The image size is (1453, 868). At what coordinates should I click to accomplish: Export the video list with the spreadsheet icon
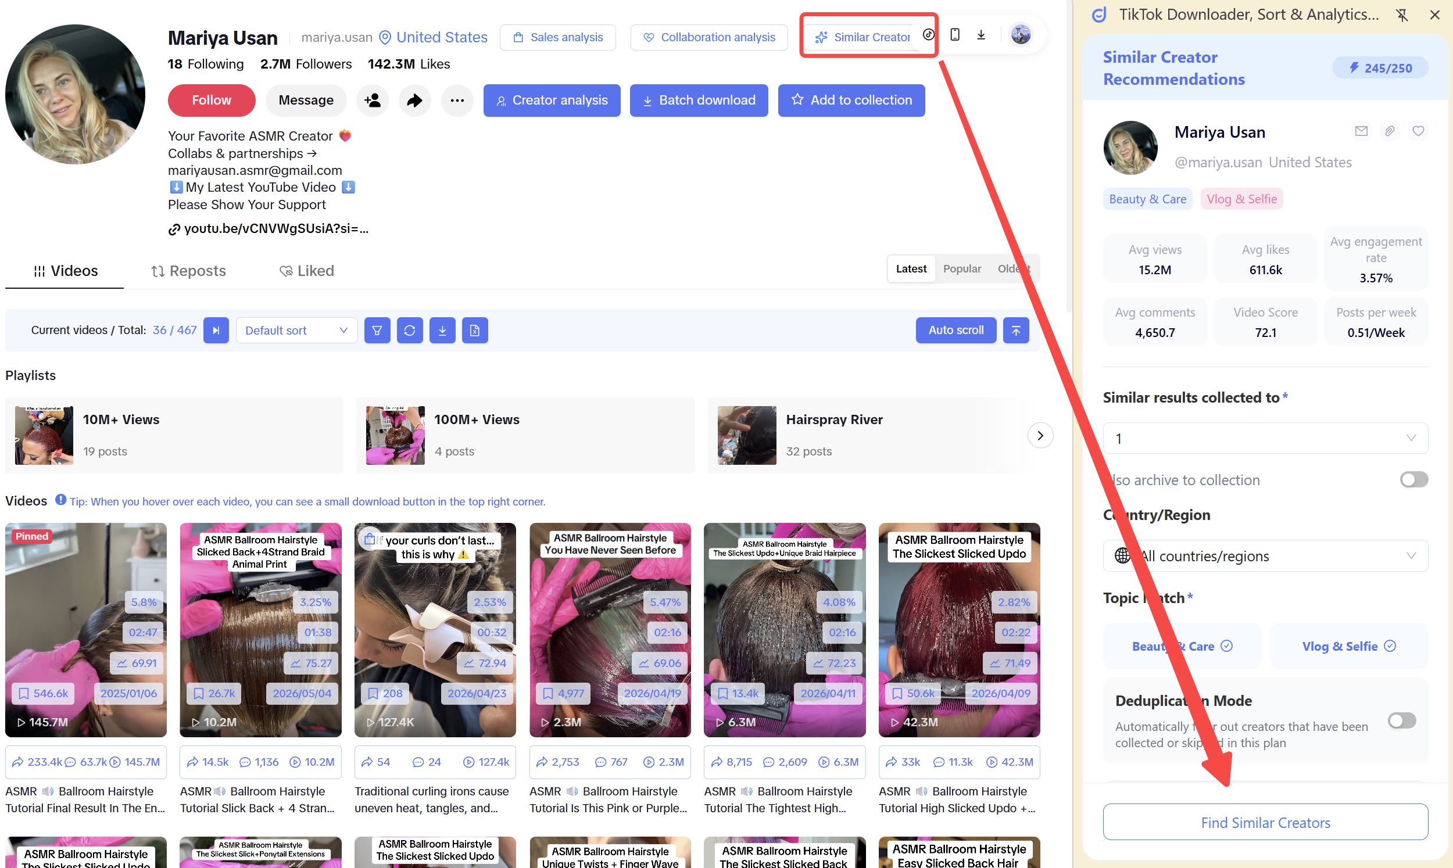pyautogui.click(x=475, y=331)
